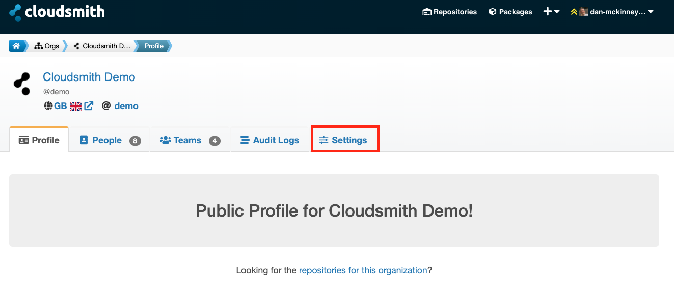674x292 pixels.
Task: Click the Repositories warehouse icon
Action: [x=427, y=12]
